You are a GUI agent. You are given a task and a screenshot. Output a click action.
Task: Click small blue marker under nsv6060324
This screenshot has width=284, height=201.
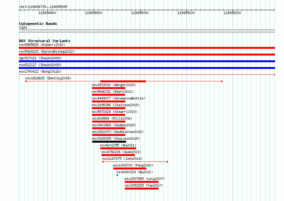point(117,175)
